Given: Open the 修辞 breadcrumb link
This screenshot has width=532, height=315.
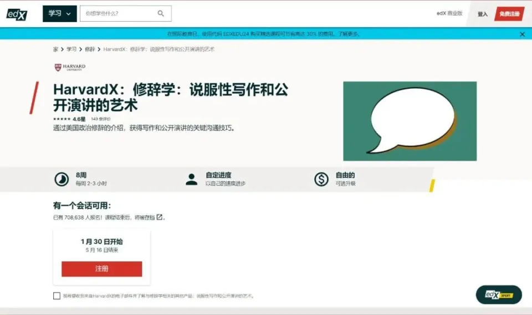Looking at the screenshot, I should coord(90,49).
